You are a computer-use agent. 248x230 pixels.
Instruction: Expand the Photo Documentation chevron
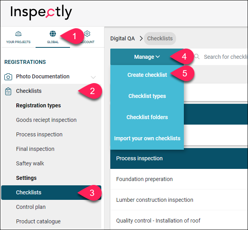coord(93,77)
